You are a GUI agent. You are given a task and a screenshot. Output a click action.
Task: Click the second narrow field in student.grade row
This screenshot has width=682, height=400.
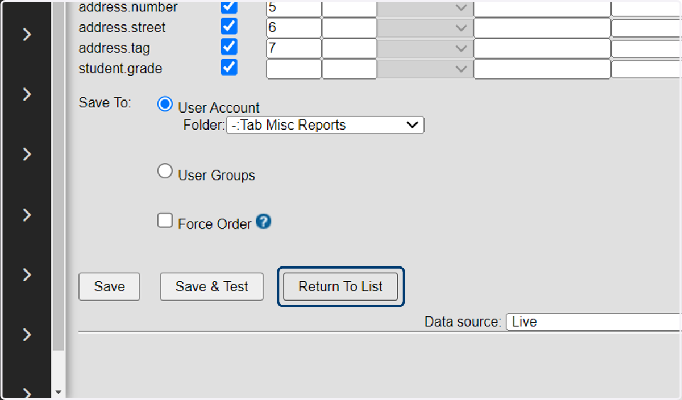pyautogui.click(x=350, y=69)
